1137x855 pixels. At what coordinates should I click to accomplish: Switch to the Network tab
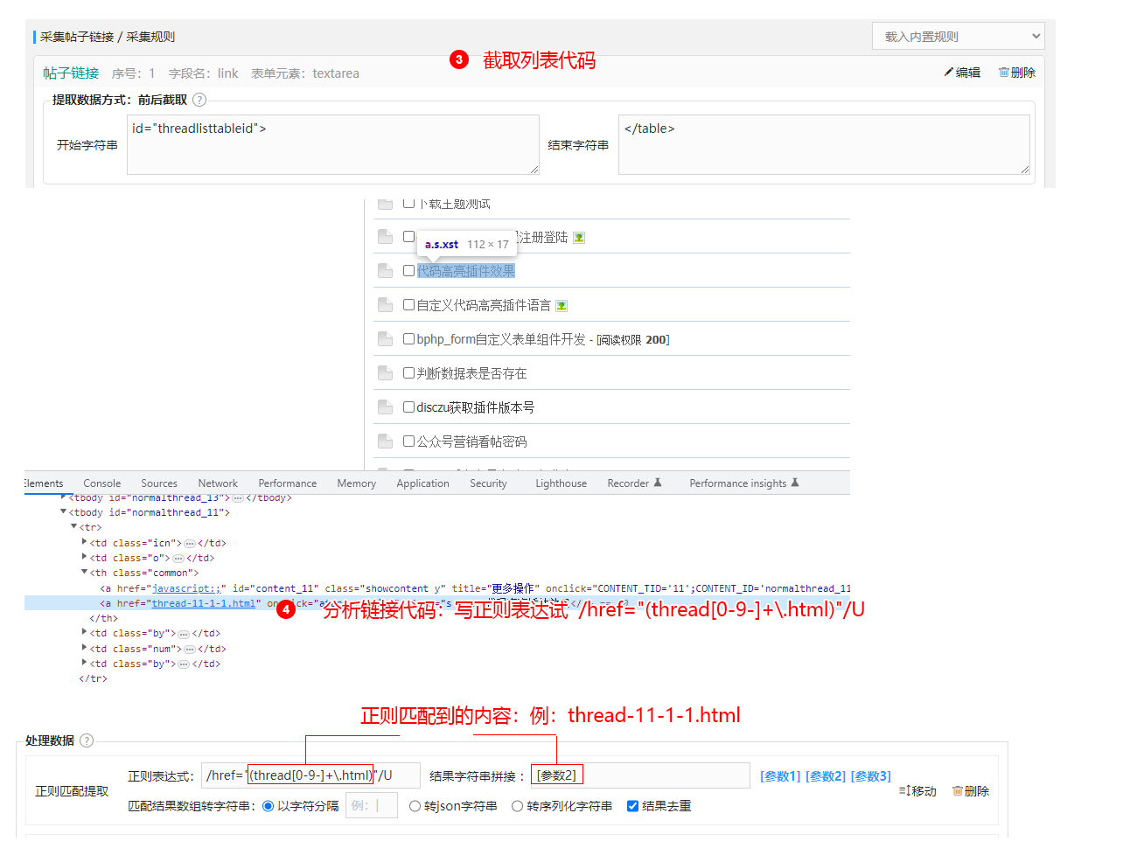pos(218,483)
